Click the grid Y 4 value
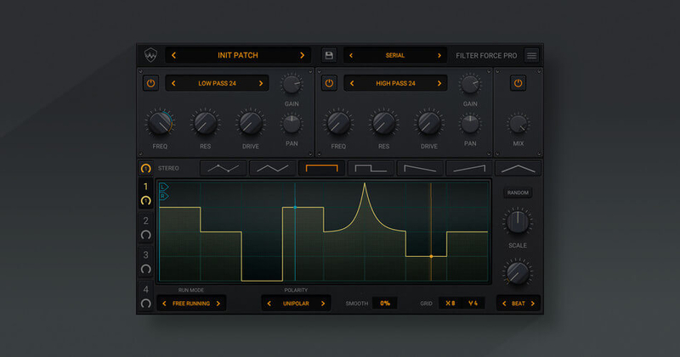Viewport: 680px width, 357px height. click(x=473, y=304)
